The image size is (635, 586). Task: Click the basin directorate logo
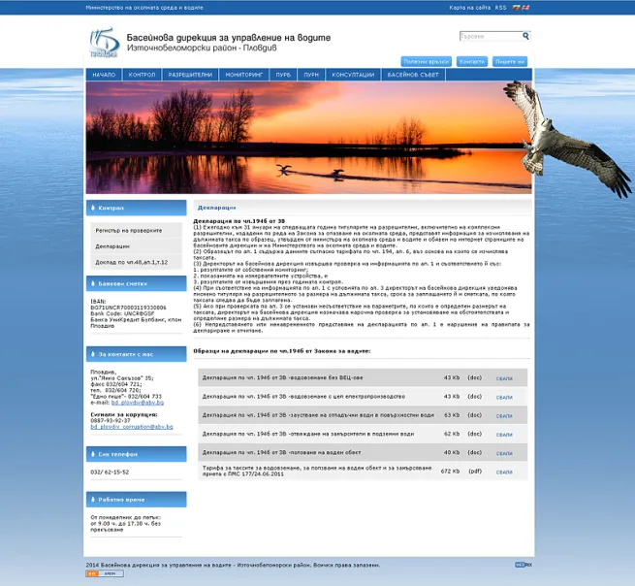tap(104, 43)
